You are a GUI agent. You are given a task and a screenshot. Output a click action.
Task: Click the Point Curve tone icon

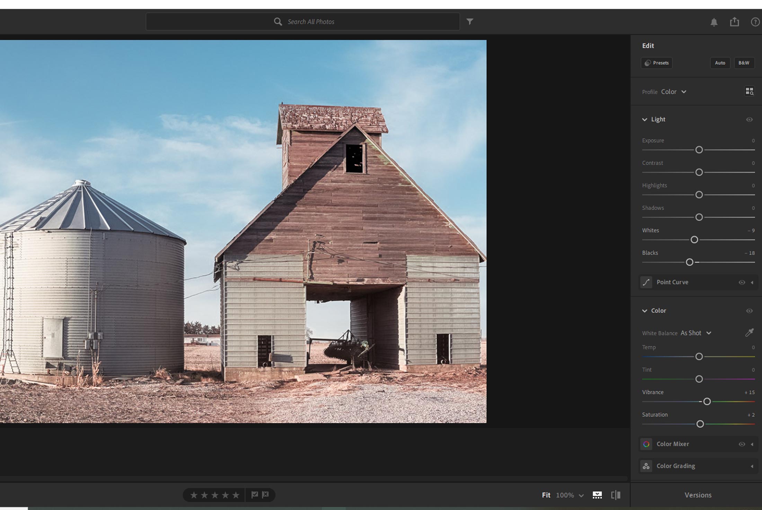click(x=646, y=282)
